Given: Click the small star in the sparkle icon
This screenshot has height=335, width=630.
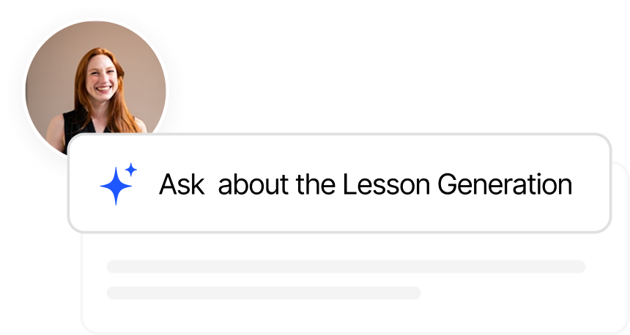Looking at the screenshot, I should coord(131,170).
